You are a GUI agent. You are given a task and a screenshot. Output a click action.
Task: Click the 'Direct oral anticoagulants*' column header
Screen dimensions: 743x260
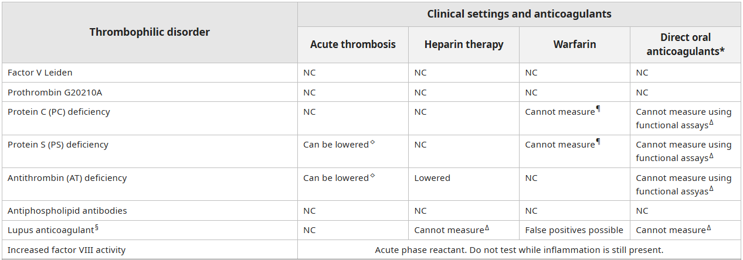click(x=685, y=45)
